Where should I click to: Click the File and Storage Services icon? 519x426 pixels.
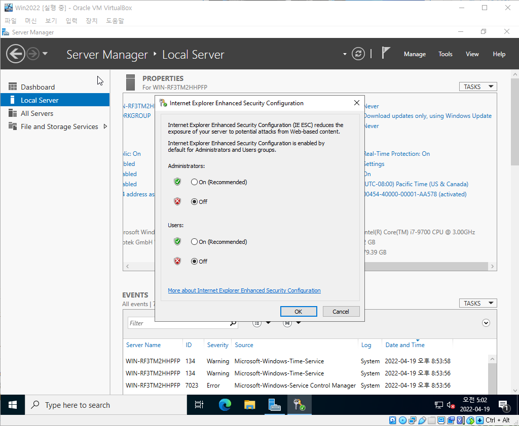(x=13, y=126)
